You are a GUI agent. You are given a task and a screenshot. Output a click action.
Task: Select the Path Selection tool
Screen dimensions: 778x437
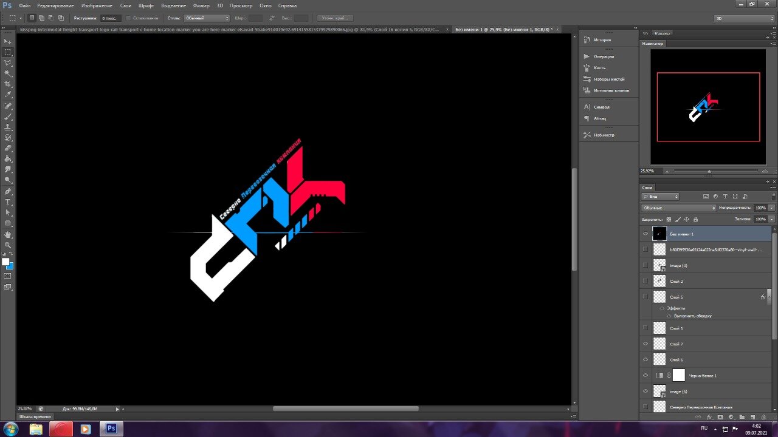click(x=8, y=213)
